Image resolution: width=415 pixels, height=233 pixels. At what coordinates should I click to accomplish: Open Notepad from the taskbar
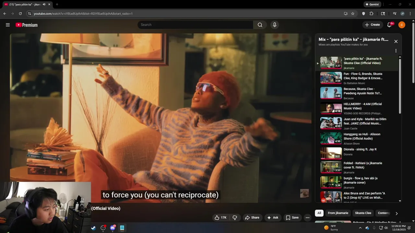(x=122, y=228)
